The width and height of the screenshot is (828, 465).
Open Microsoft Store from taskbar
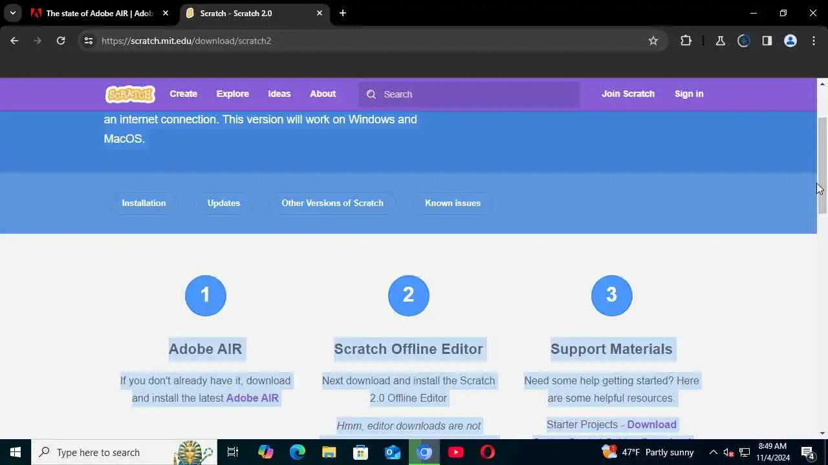click(360, 452)
